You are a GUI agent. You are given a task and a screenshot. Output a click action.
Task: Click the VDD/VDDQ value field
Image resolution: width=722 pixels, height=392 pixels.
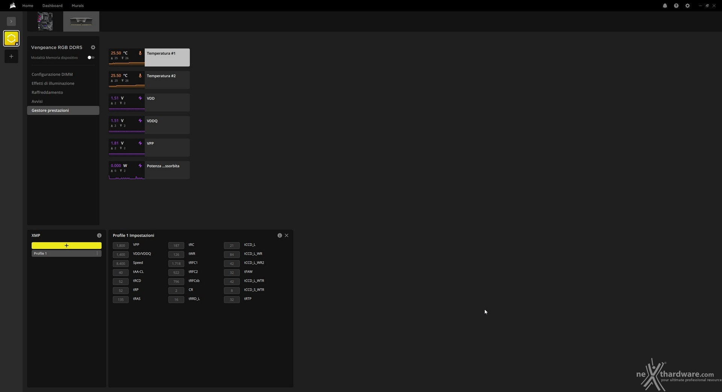pos(121,255)
